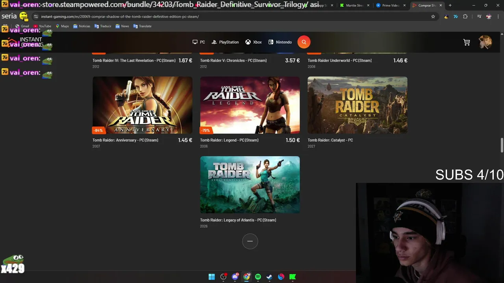Screen dimensions: 504x283
Task: Click the penguin extension icon in toolbar
Action: coord(446,17)
